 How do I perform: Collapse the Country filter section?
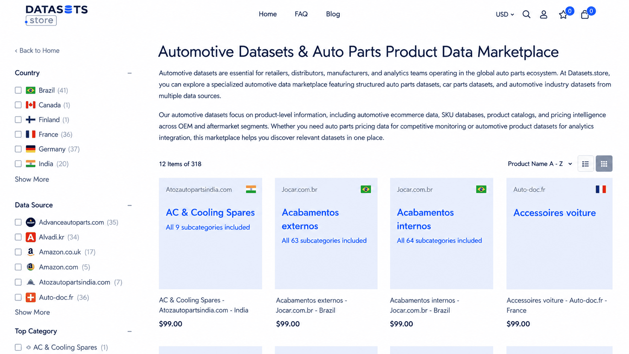coord(129,73)
